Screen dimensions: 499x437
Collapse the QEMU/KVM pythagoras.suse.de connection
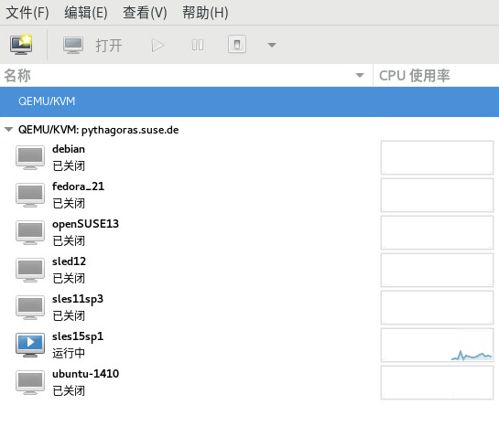tap(8, 129)
